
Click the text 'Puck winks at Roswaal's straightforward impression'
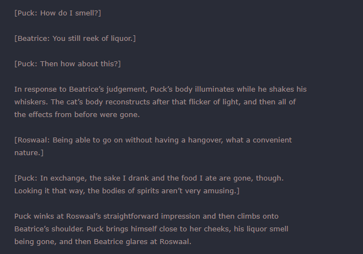pyautogui.click(x=107, y=216)
